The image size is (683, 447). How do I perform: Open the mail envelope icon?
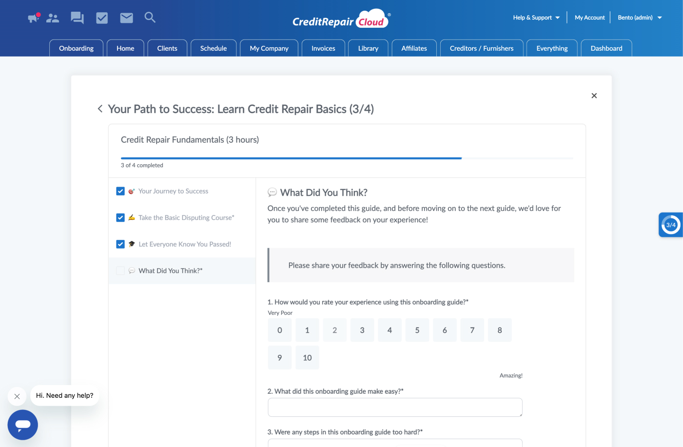126,18
